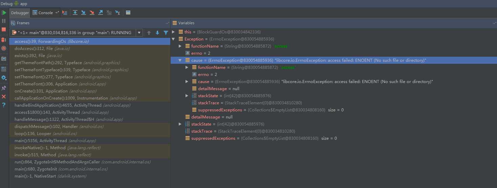This screenshot has height=188, width=497.
Task: Click Previous Frame up arrow
Action: point(149,33)
